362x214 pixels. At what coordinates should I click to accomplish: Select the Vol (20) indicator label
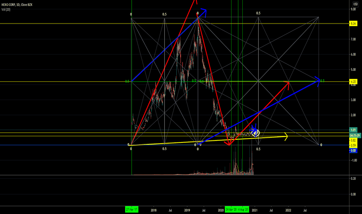coord(6,9)
